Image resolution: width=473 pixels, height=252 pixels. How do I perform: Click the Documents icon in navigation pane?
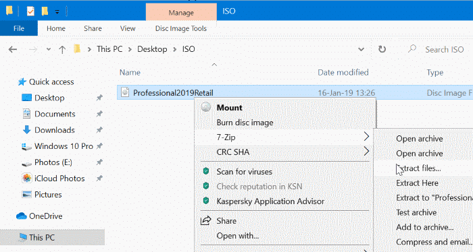coord(26,113)
